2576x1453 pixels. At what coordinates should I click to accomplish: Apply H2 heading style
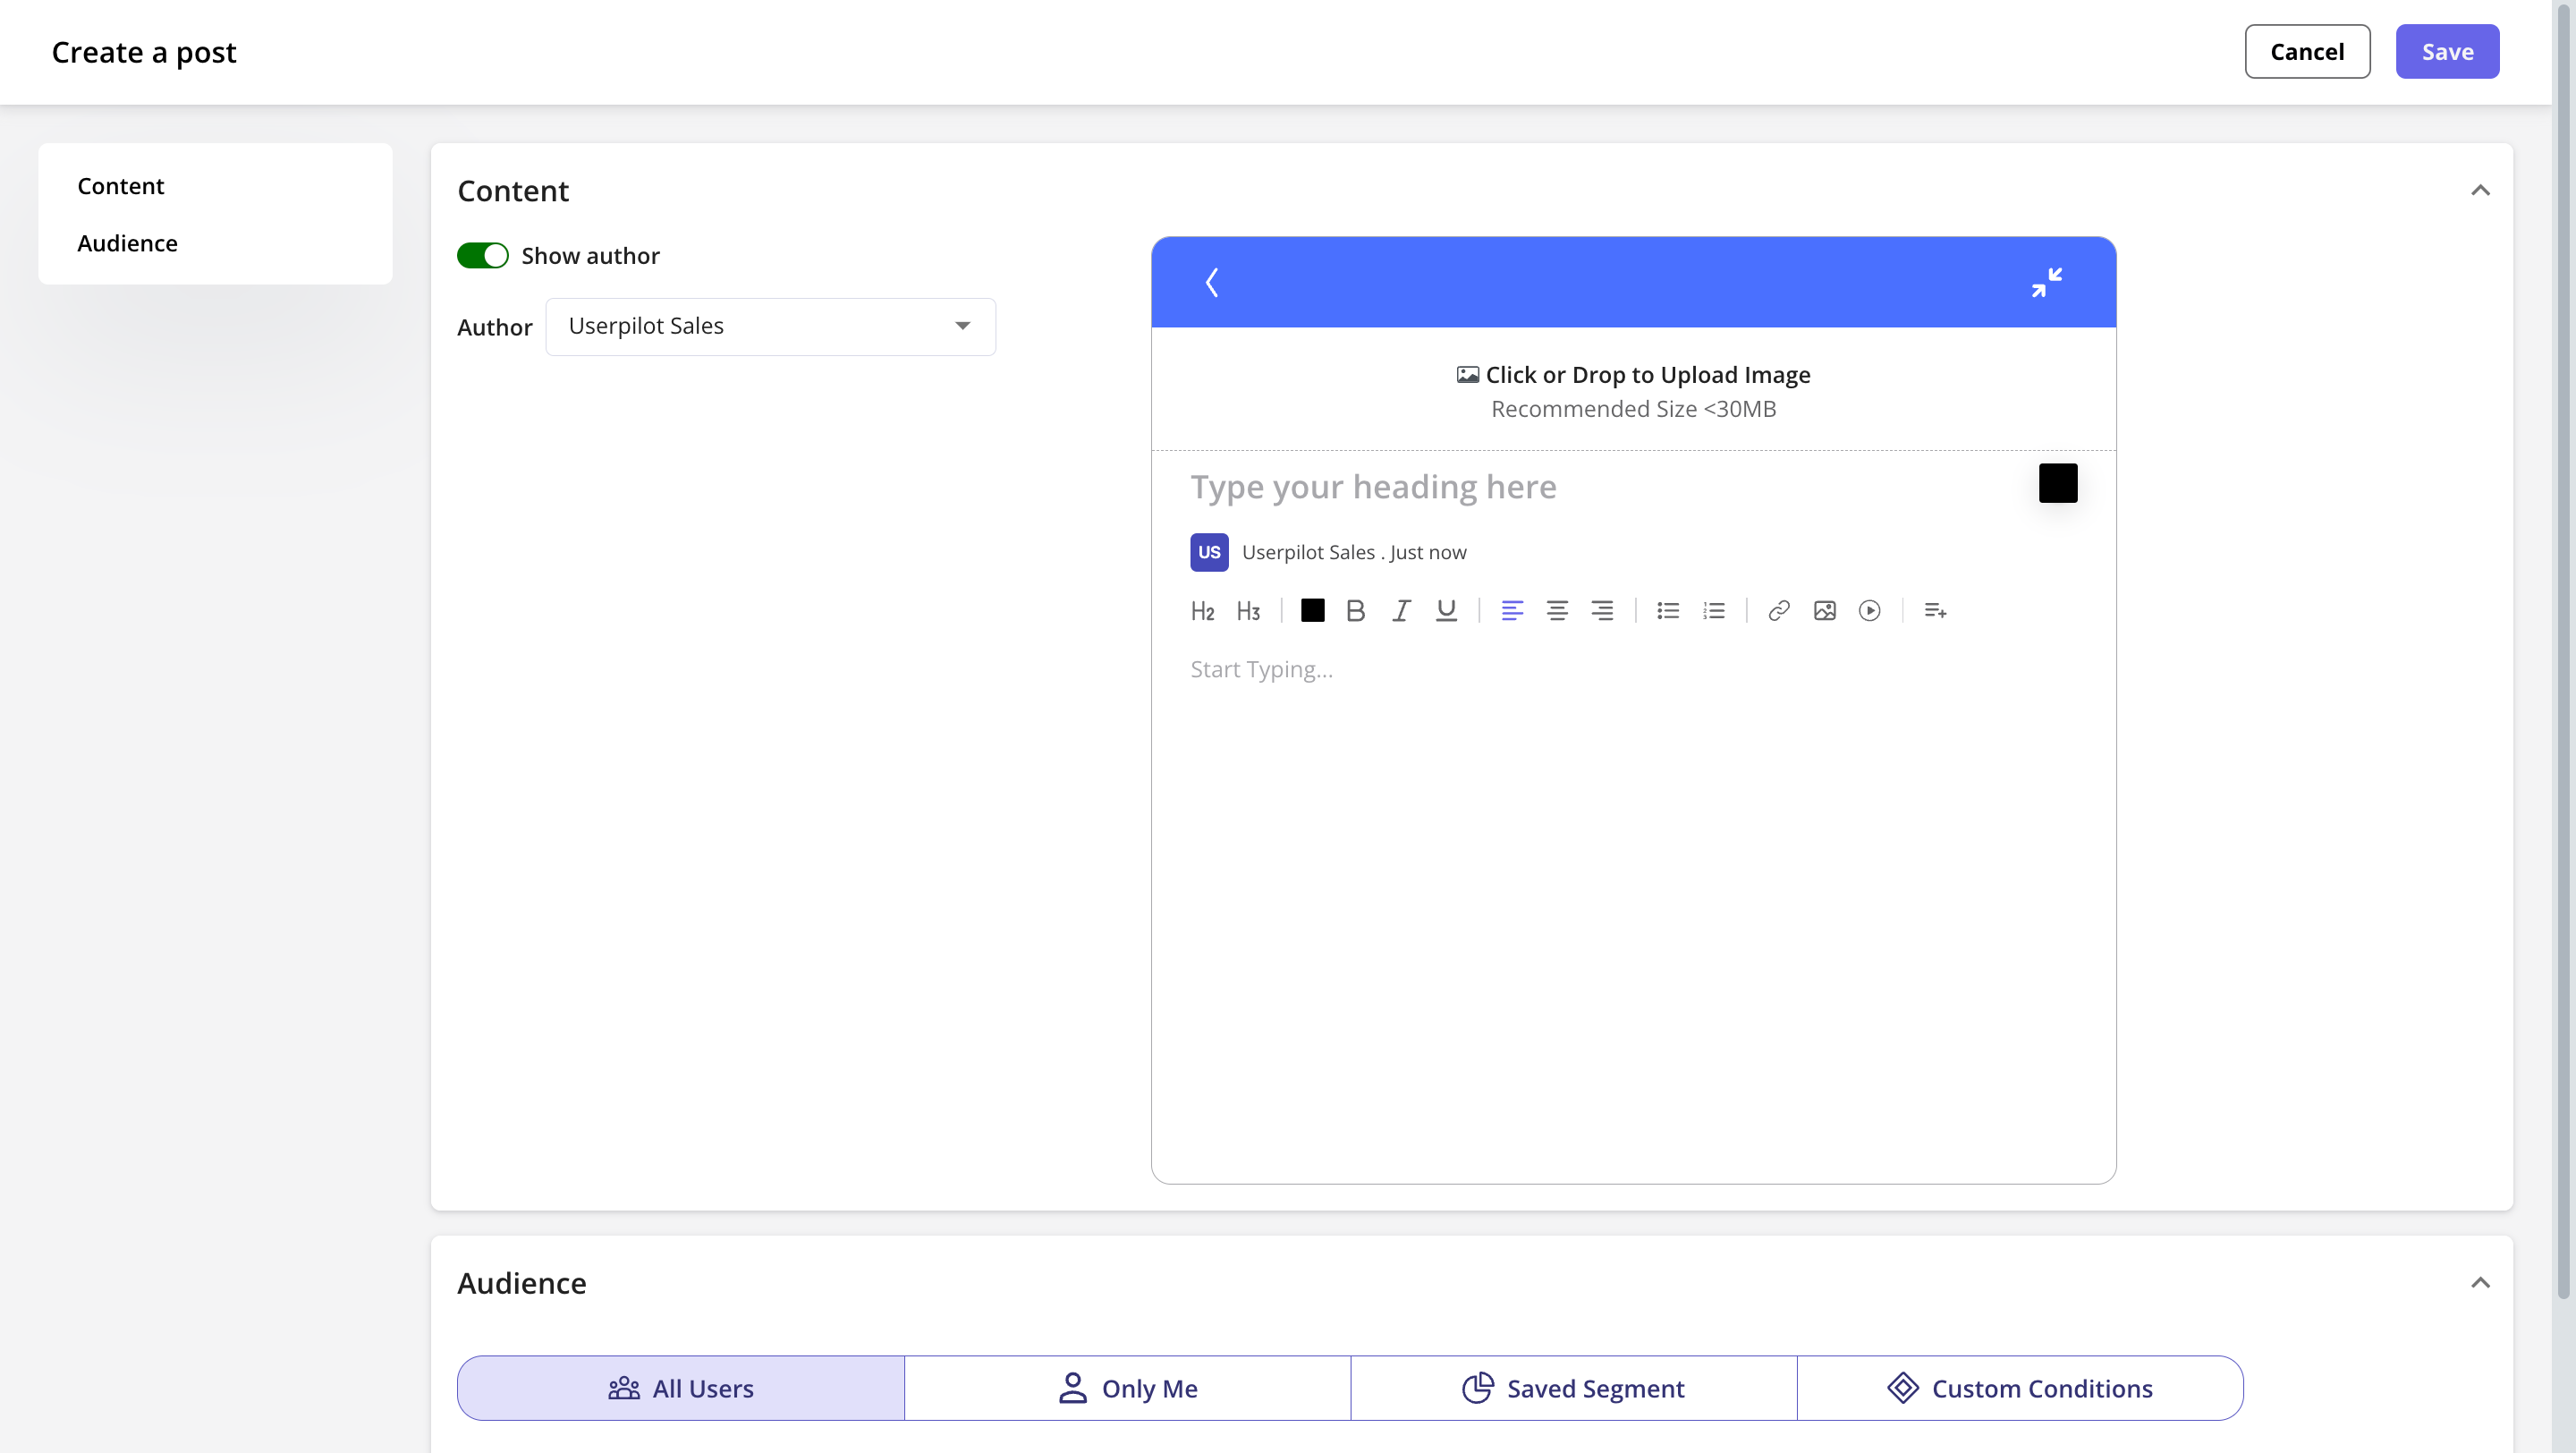pyautogui.click(x=1202, y=610)
